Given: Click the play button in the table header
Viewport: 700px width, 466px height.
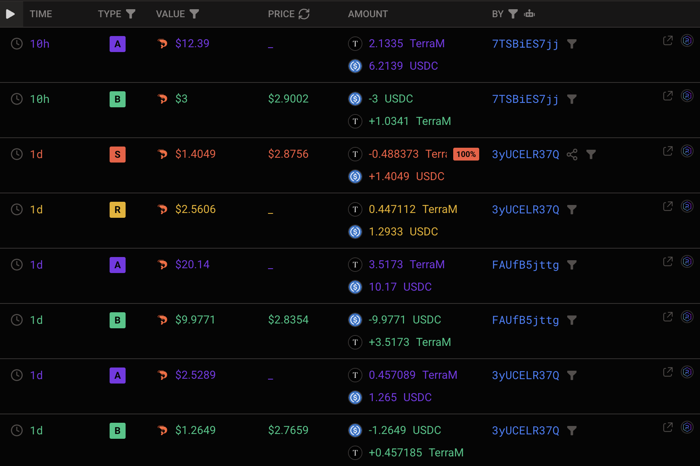Looking at the screenshot, I should click(11, 14).
